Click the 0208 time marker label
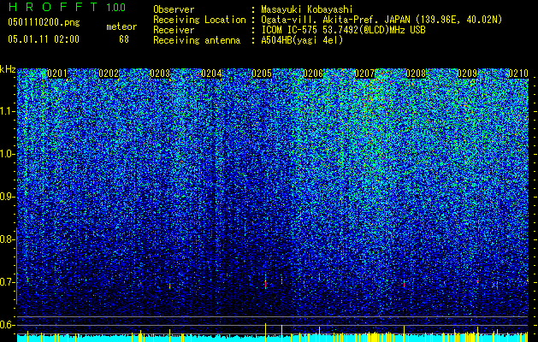538x342 pixels. point(416,74)
